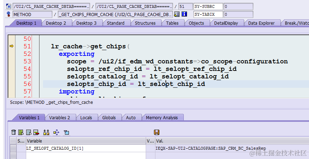
Task: Open the Globals tab
Action: (109, 117)
